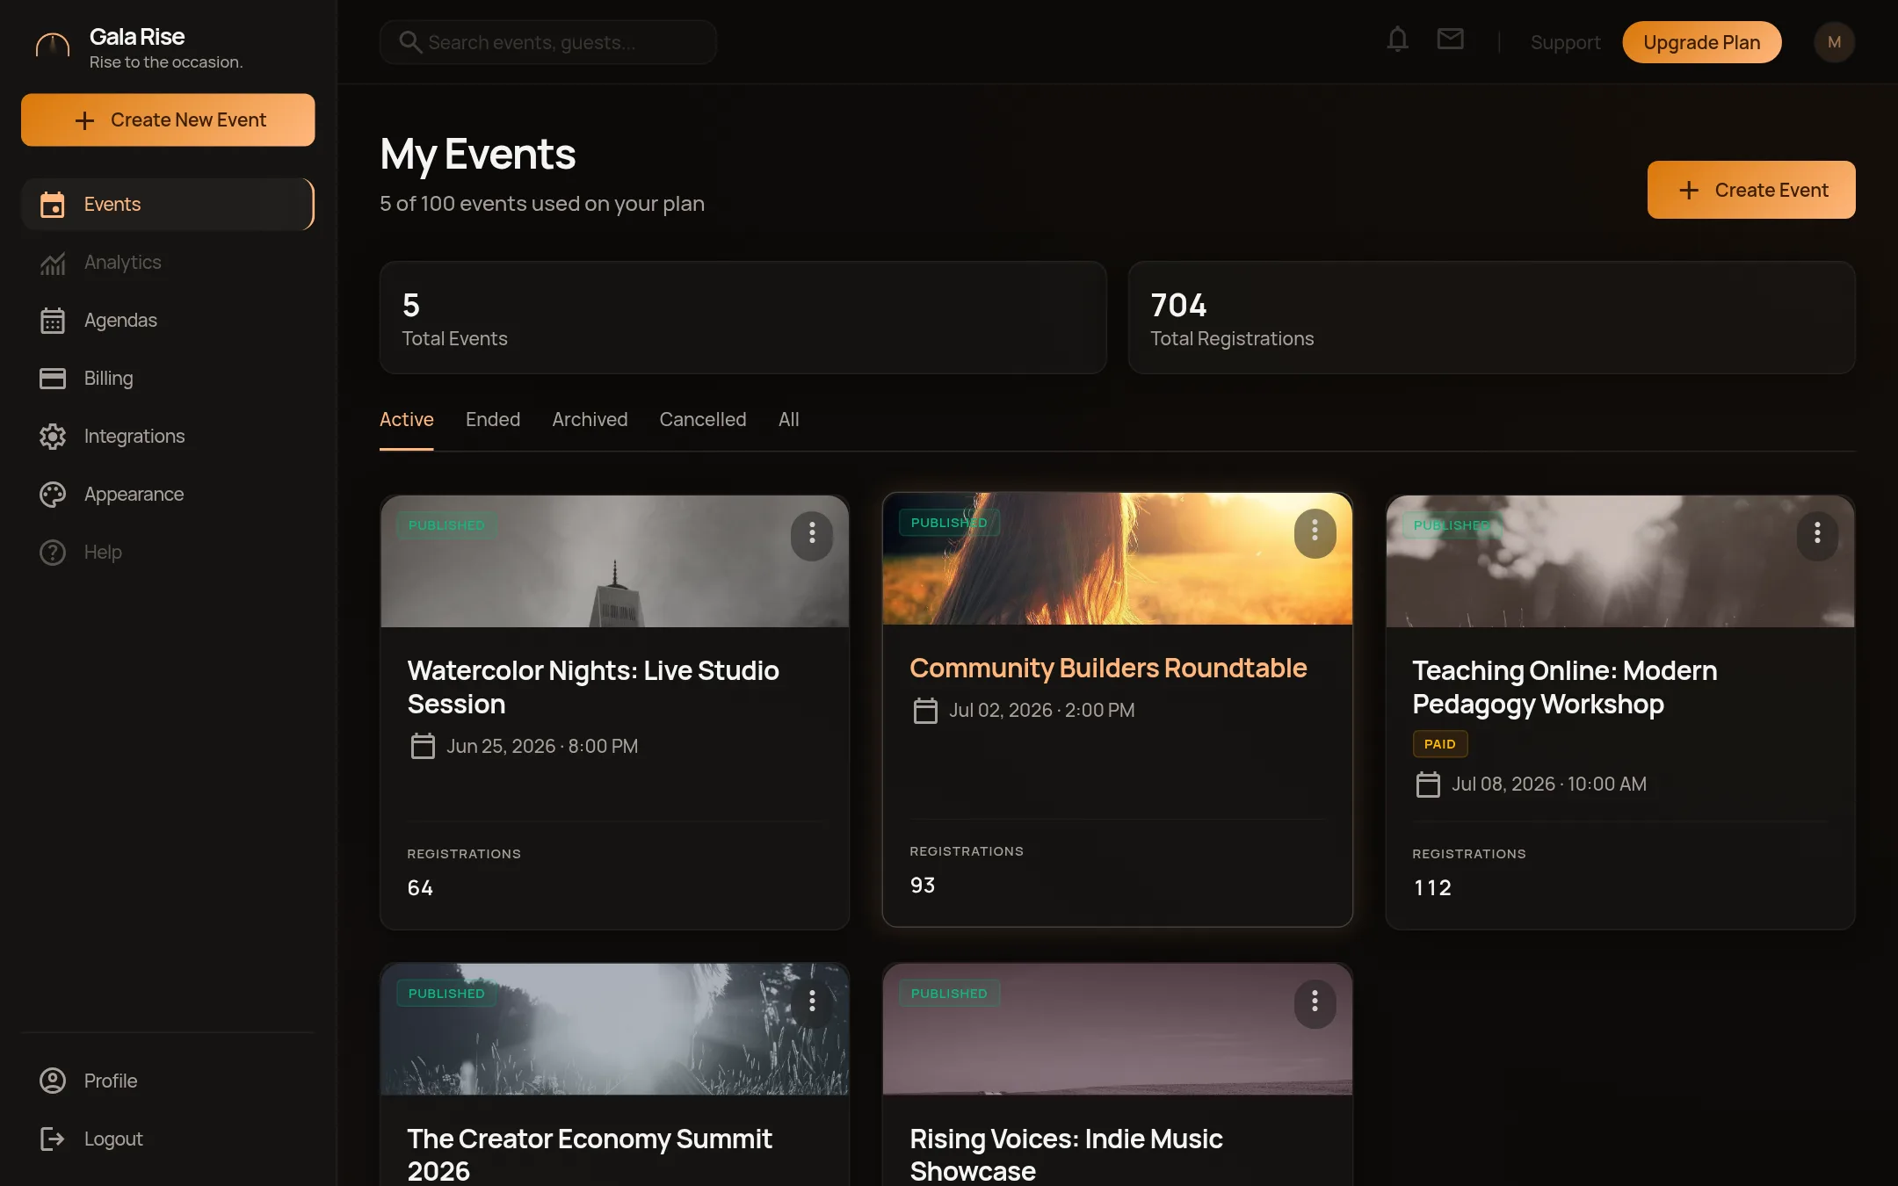Image resolution: width=1898 pixels, height=1186 pixels.
Task: Click PUBLISHED badge on Rising Voices card
Action: coord(949,994)
